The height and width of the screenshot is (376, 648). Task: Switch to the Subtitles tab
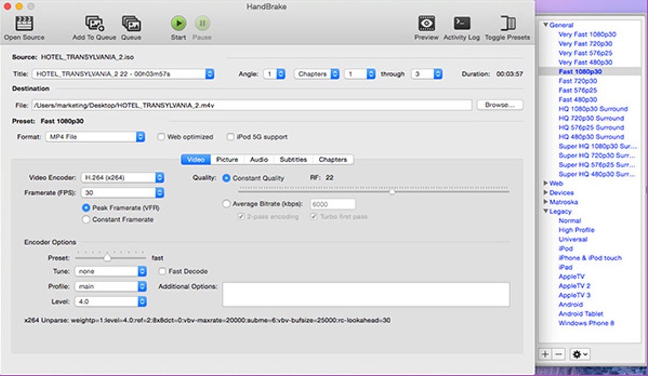click(293, 159)
